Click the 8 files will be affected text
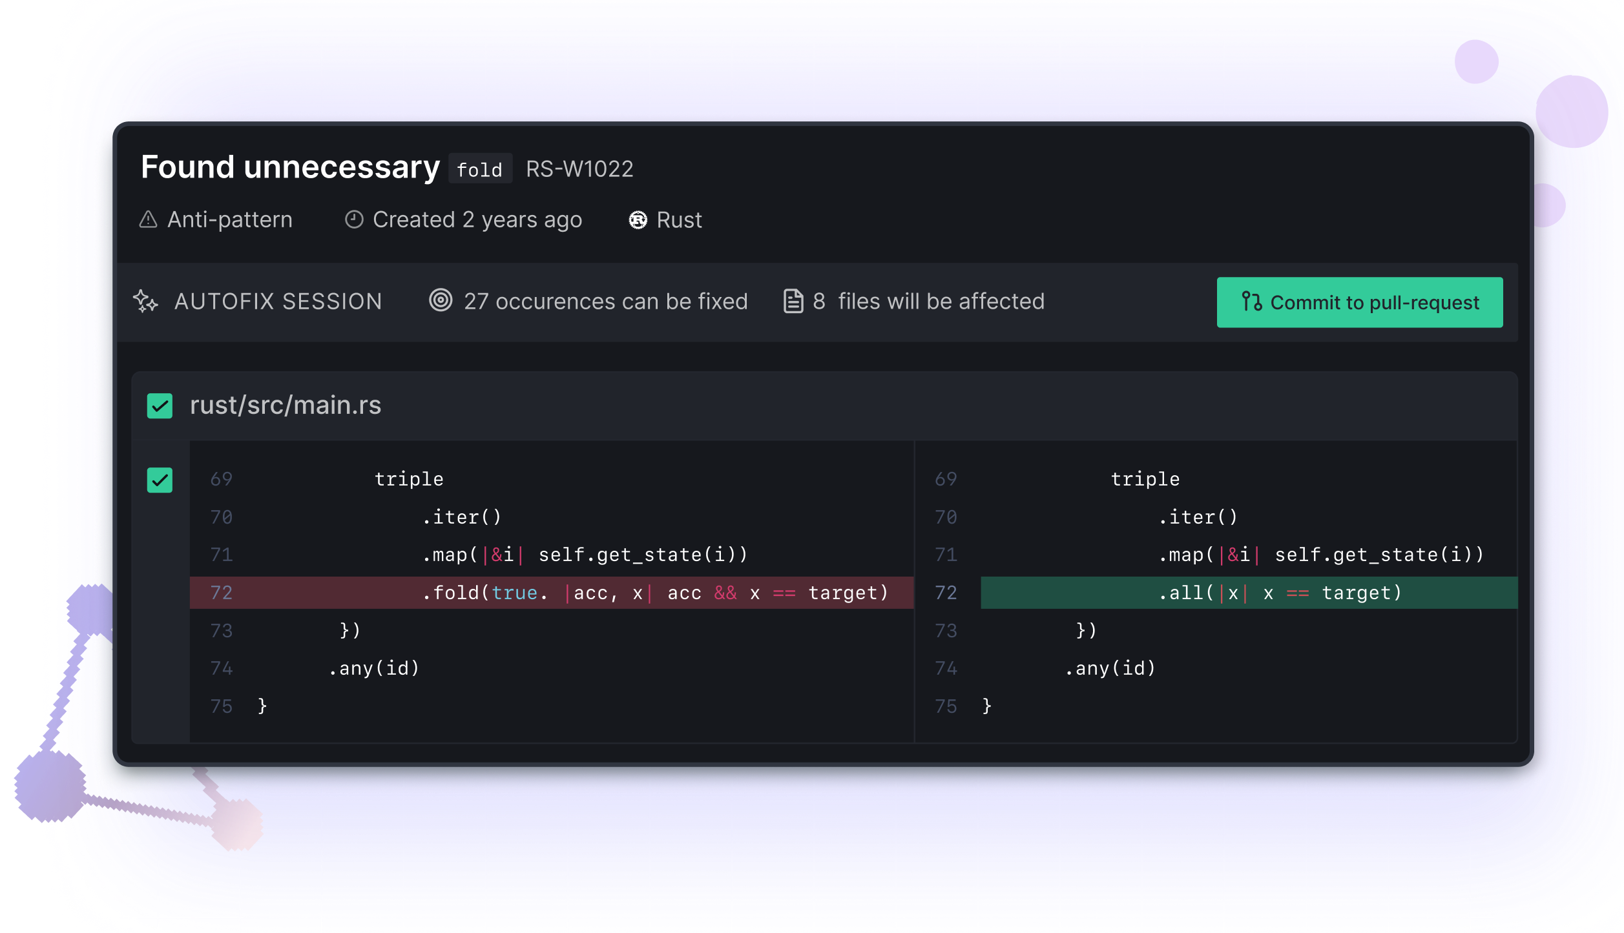This screenshot has width=1624, height=933. coord(928,302)
